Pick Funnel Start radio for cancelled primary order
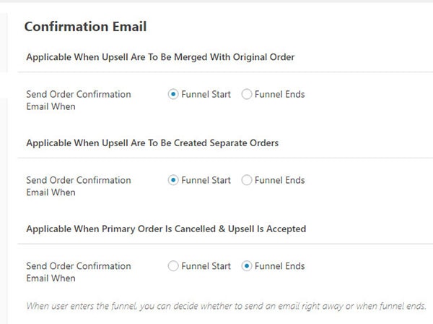The width and height of the screenshot is (433, 324). (x=173, y=266)
